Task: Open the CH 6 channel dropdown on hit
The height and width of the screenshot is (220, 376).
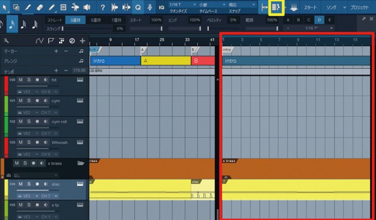Action: click(x=49, y=91)
